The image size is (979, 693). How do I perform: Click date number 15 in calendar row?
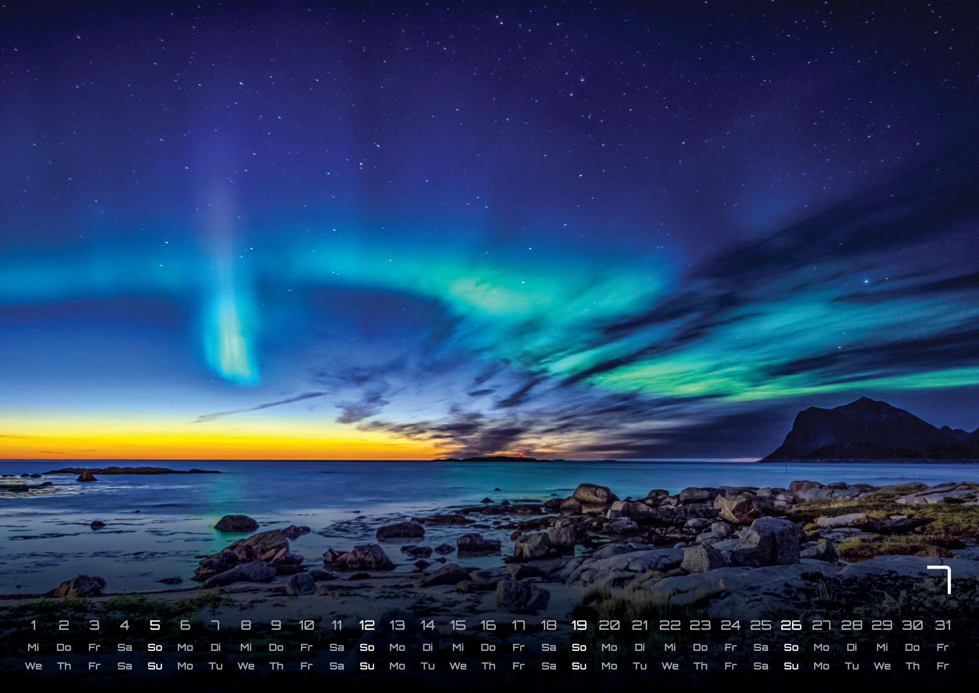click(458, 625)
